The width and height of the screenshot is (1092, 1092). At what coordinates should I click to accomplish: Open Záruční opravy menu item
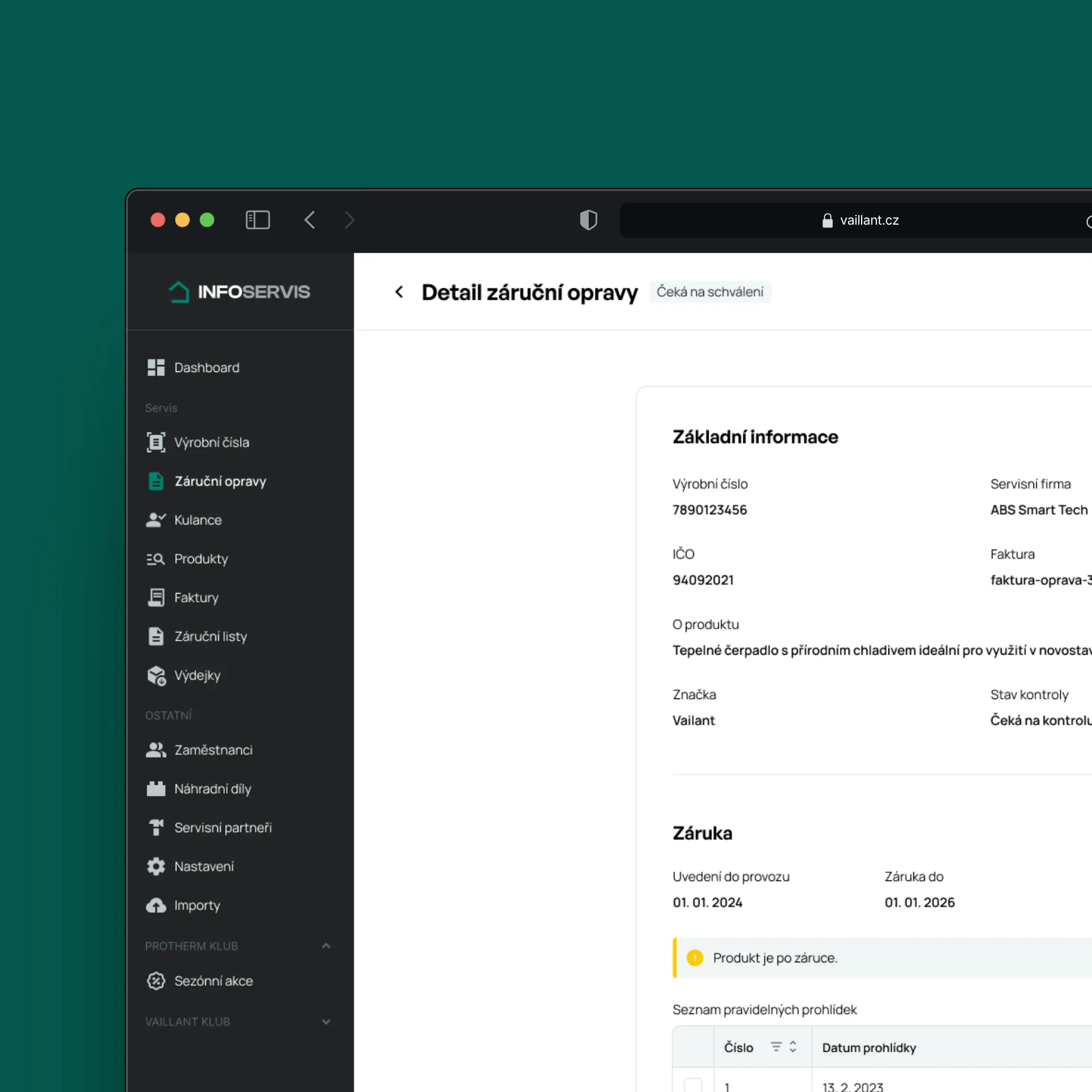(220, 482)
